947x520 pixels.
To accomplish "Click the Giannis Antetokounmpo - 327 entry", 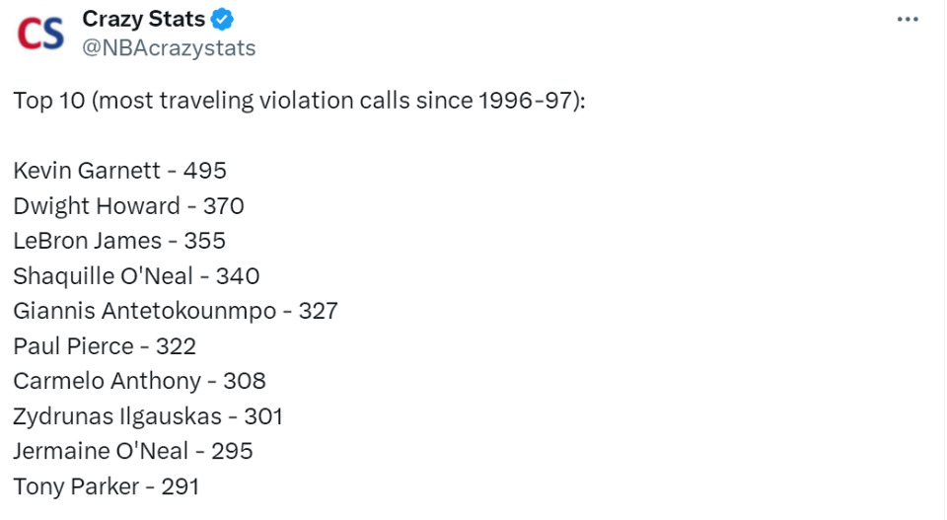I will click(x=176, y=311).
